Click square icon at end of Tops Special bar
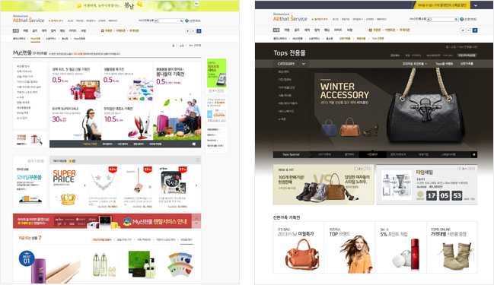The height and width of the screenshot is (285, 494). 473,155
